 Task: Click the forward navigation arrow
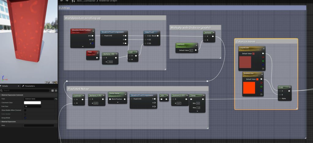[66, 1]
